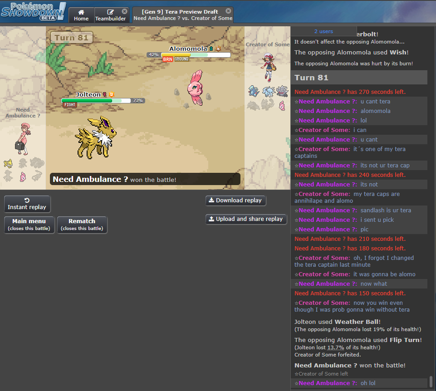
Task: Click the second fainted icon in the left team's top row
Action: 23,163
